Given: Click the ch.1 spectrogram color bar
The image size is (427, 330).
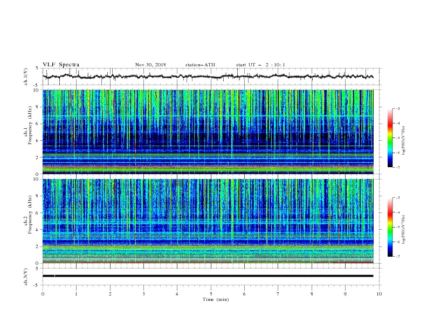Looking at the screenshot, I should point(390,138).
